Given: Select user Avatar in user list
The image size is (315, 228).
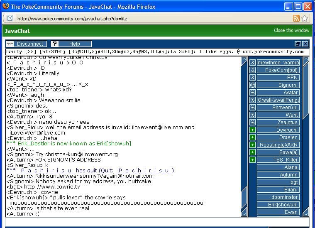Looking at the screenshot, I should point(278,93).
